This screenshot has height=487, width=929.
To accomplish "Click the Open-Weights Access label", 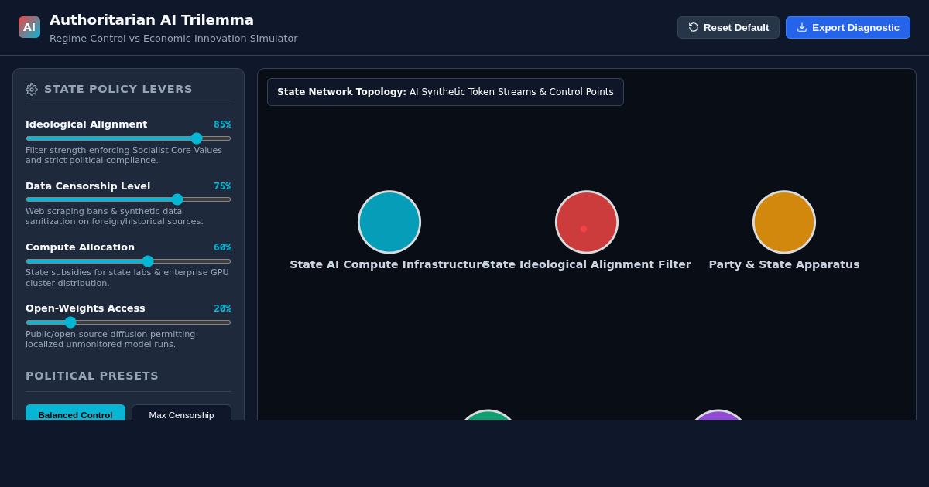I will pyautogui.click(x=85, y=308).
